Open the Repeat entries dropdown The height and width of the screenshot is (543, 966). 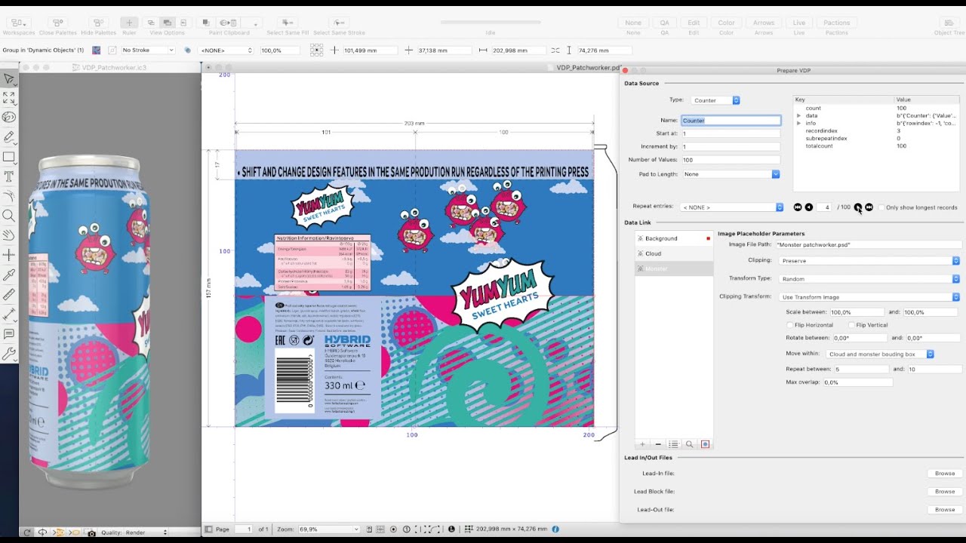tap(732, 207)
